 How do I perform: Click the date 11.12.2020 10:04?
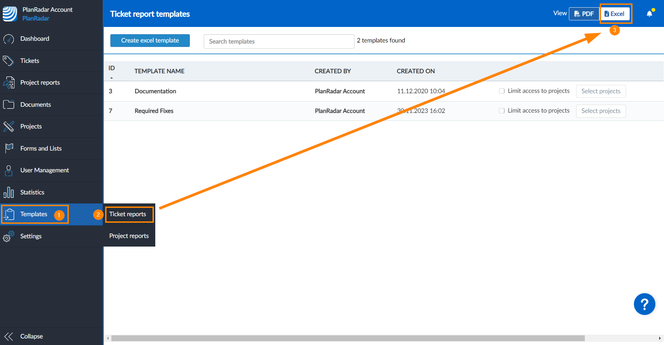pos(421,91)
